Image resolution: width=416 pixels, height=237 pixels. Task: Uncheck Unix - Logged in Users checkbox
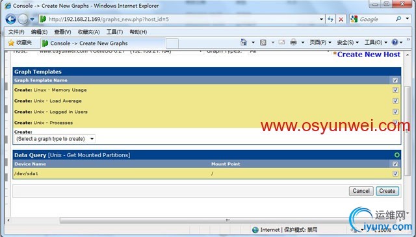pos(395,112)
